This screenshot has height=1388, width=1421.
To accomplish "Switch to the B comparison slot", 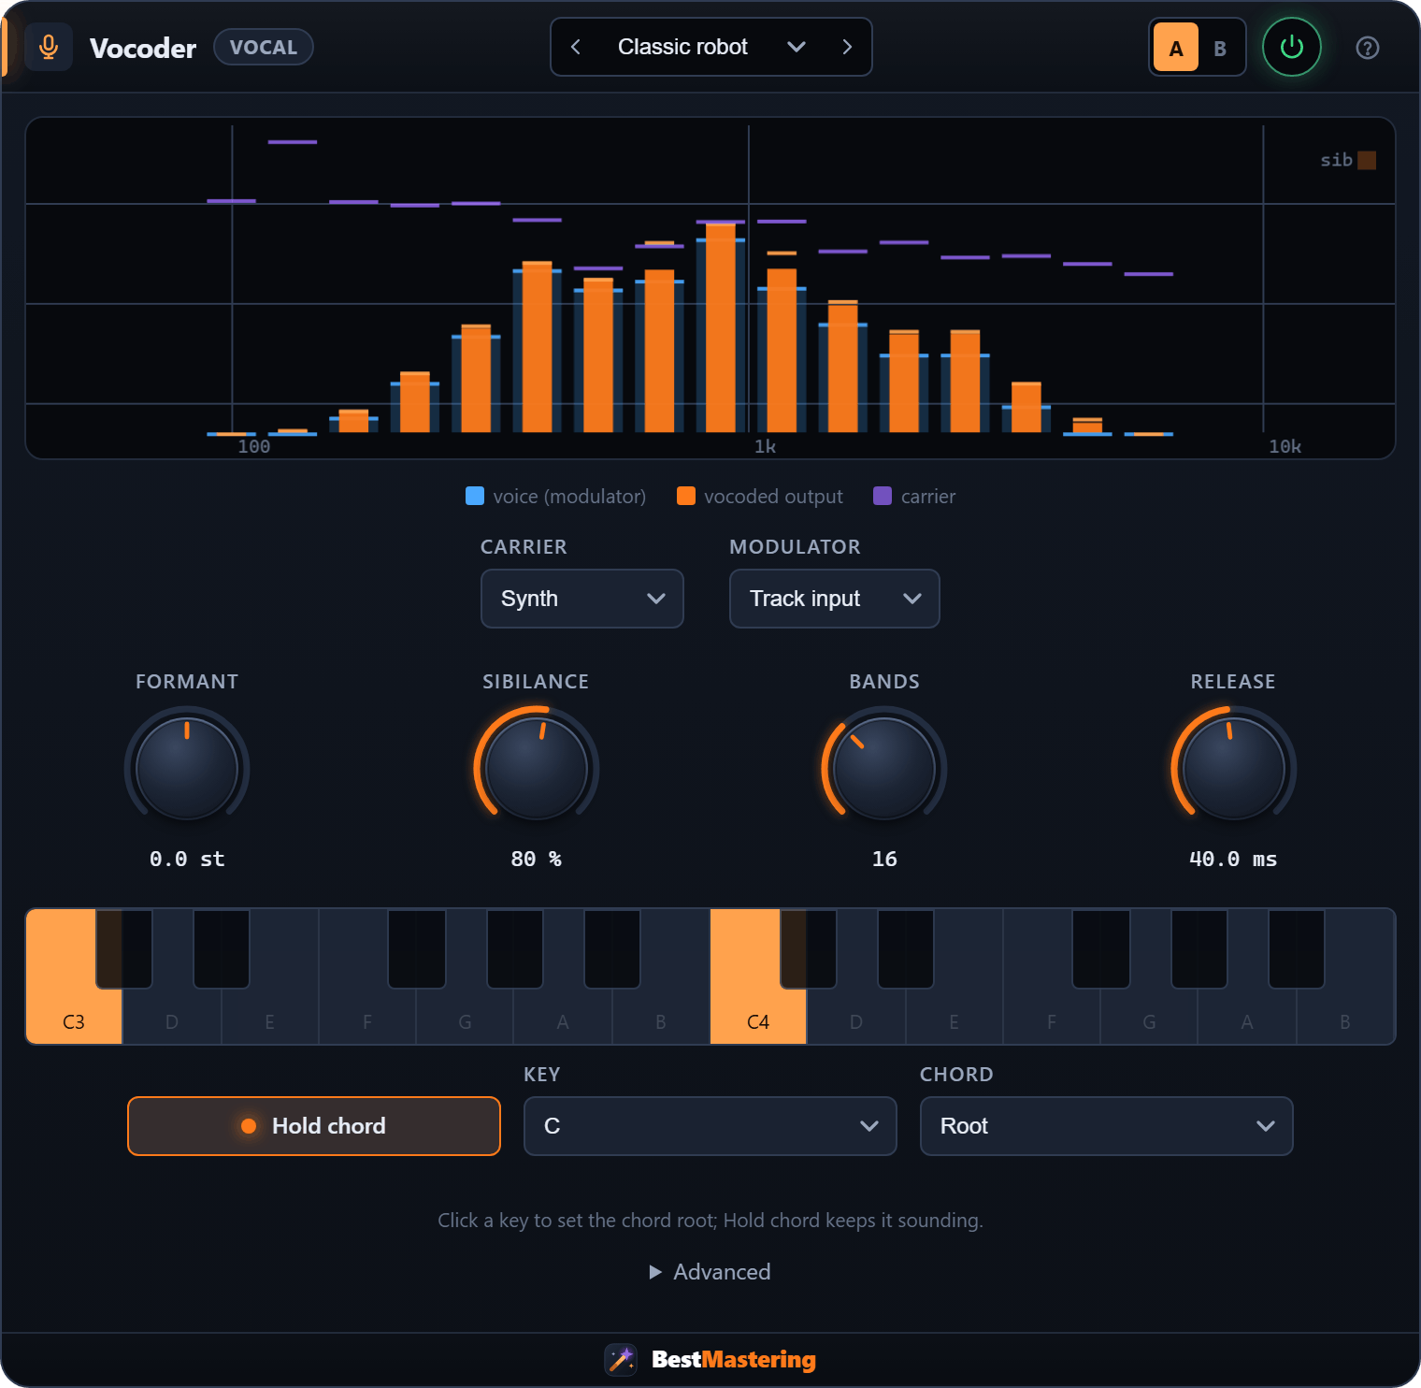I will (1220, 48).
